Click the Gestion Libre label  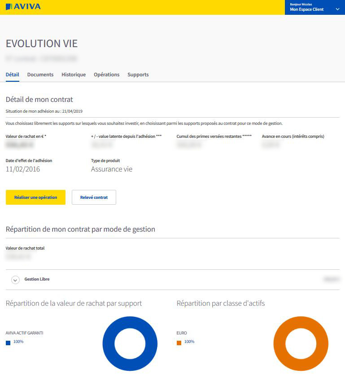37,279
